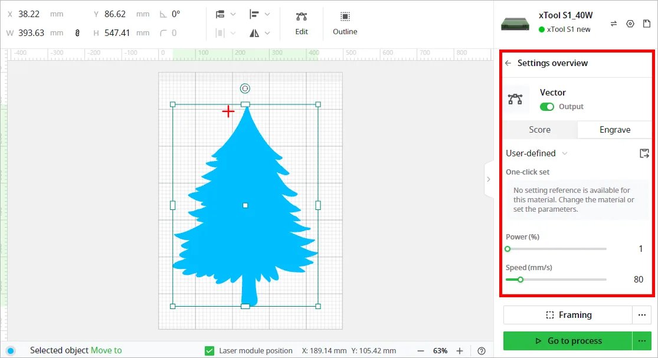
Task: Click the Go to process button
Action: tap(568, 341)
